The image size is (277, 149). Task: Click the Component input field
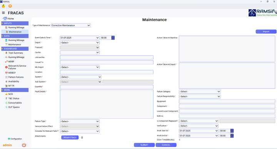(x=227, y=106)
